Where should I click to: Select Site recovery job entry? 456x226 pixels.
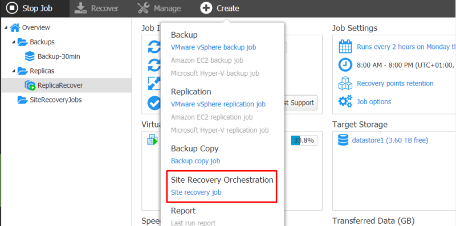[x=196, y=192]
